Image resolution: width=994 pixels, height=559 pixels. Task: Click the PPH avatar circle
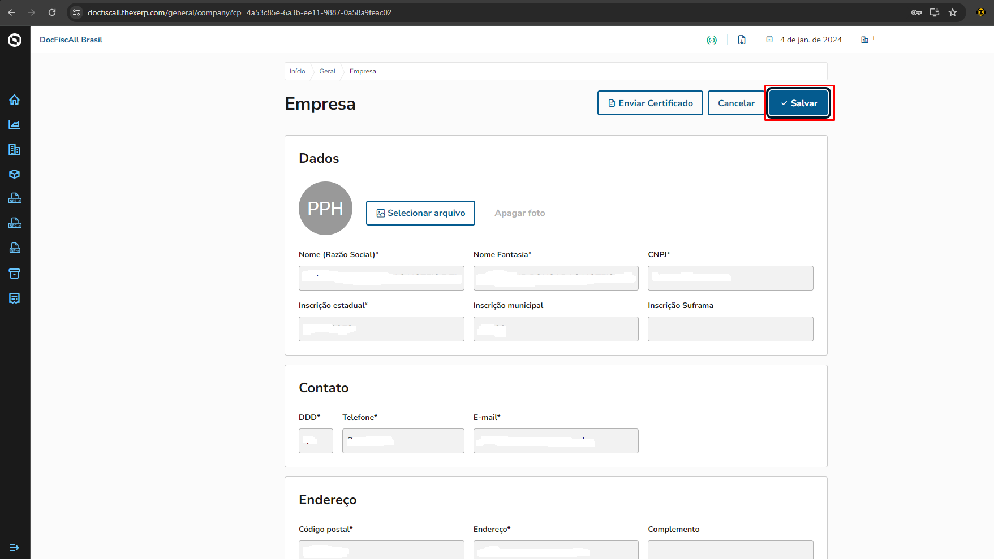325,208
